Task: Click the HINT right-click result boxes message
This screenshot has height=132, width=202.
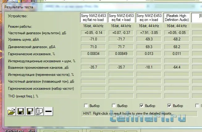Action: pyautogui.click(x=140, y=113)
